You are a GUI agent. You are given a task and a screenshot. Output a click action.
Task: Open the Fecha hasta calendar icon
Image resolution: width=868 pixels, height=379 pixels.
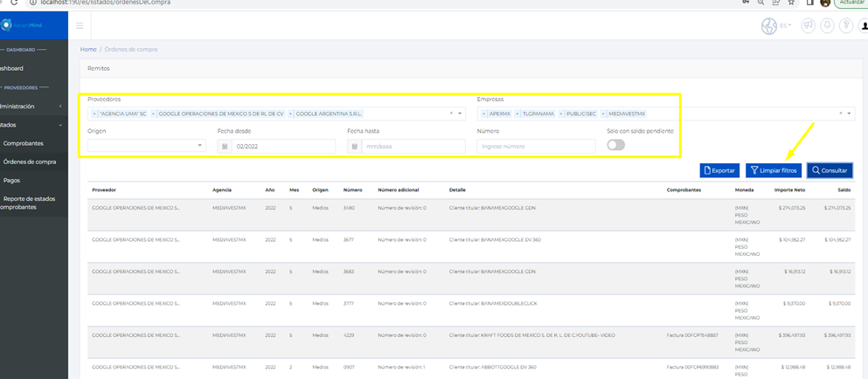coord(355,147)
